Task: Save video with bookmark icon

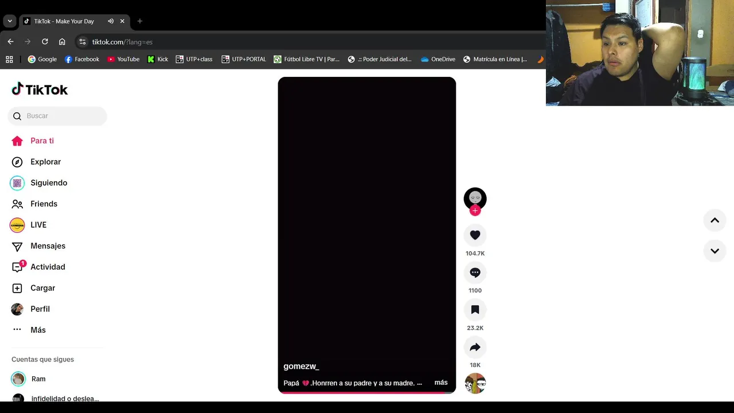Action: (475, 310)
